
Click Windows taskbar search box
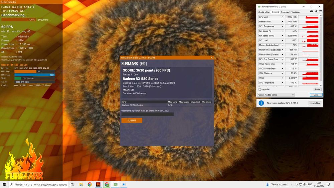[38, 184]
